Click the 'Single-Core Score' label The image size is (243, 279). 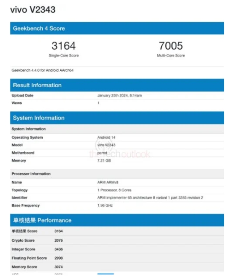[64, 56]
